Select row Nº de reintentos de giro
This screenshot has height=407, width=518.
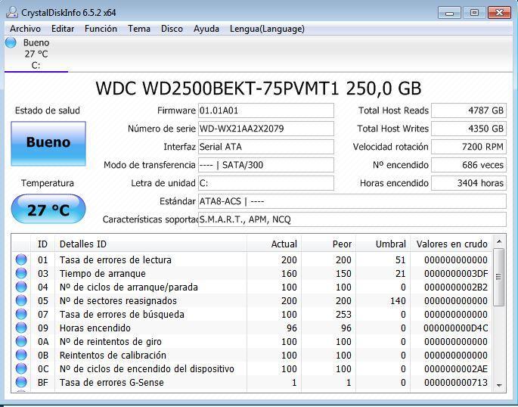tap(252, 341)
